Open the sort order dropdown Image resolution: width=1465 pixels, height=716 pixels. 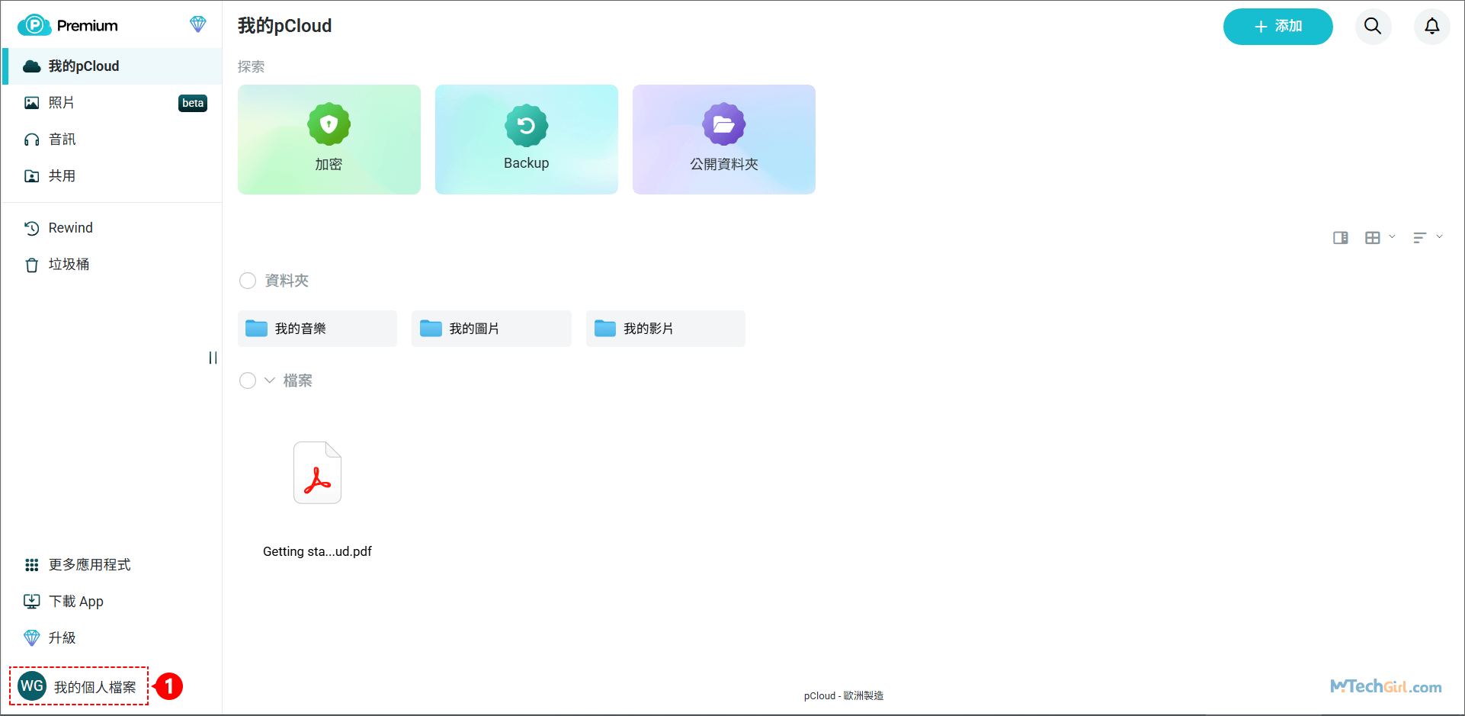pos(1428,238)
